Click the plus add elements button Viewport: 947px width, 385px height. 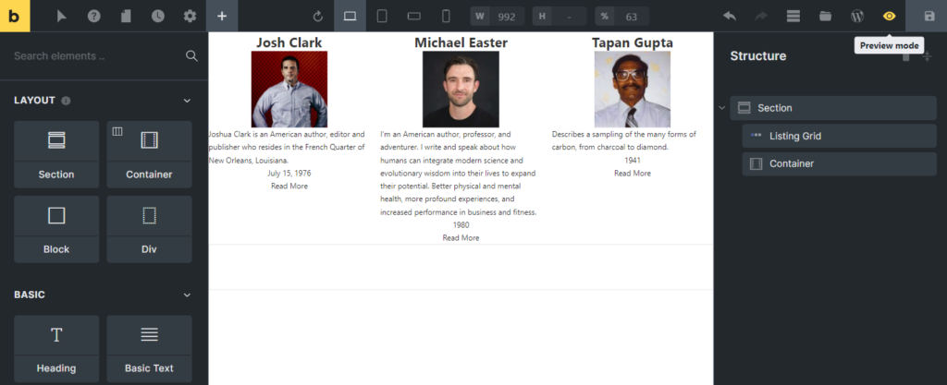(222, 17)
